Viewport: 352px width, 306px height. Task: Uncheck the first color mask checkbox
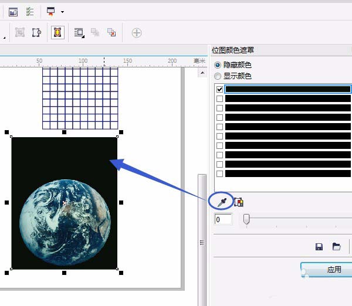[220, 89]
